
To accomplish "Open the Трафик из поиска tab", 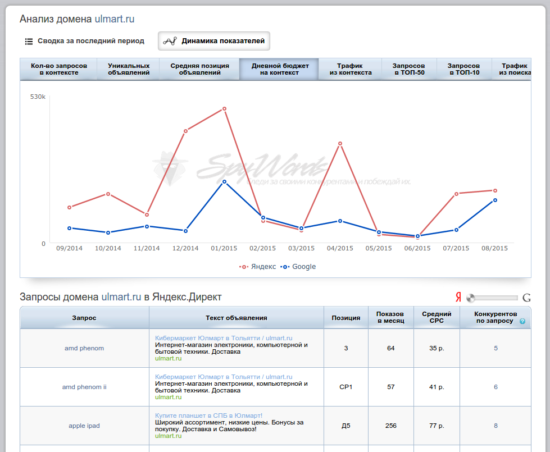I will tap(511, 70).
